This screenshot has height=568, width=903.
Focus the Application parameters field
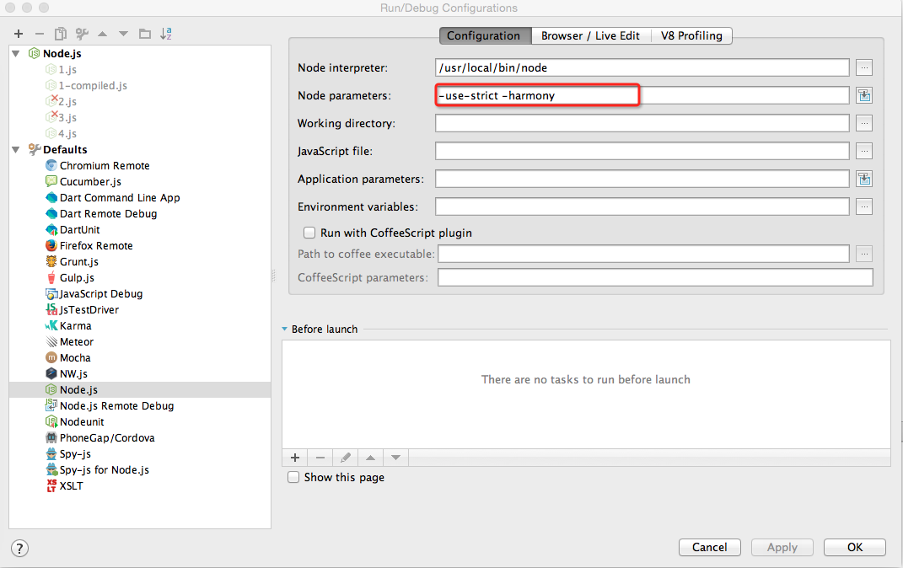[642, 179]
